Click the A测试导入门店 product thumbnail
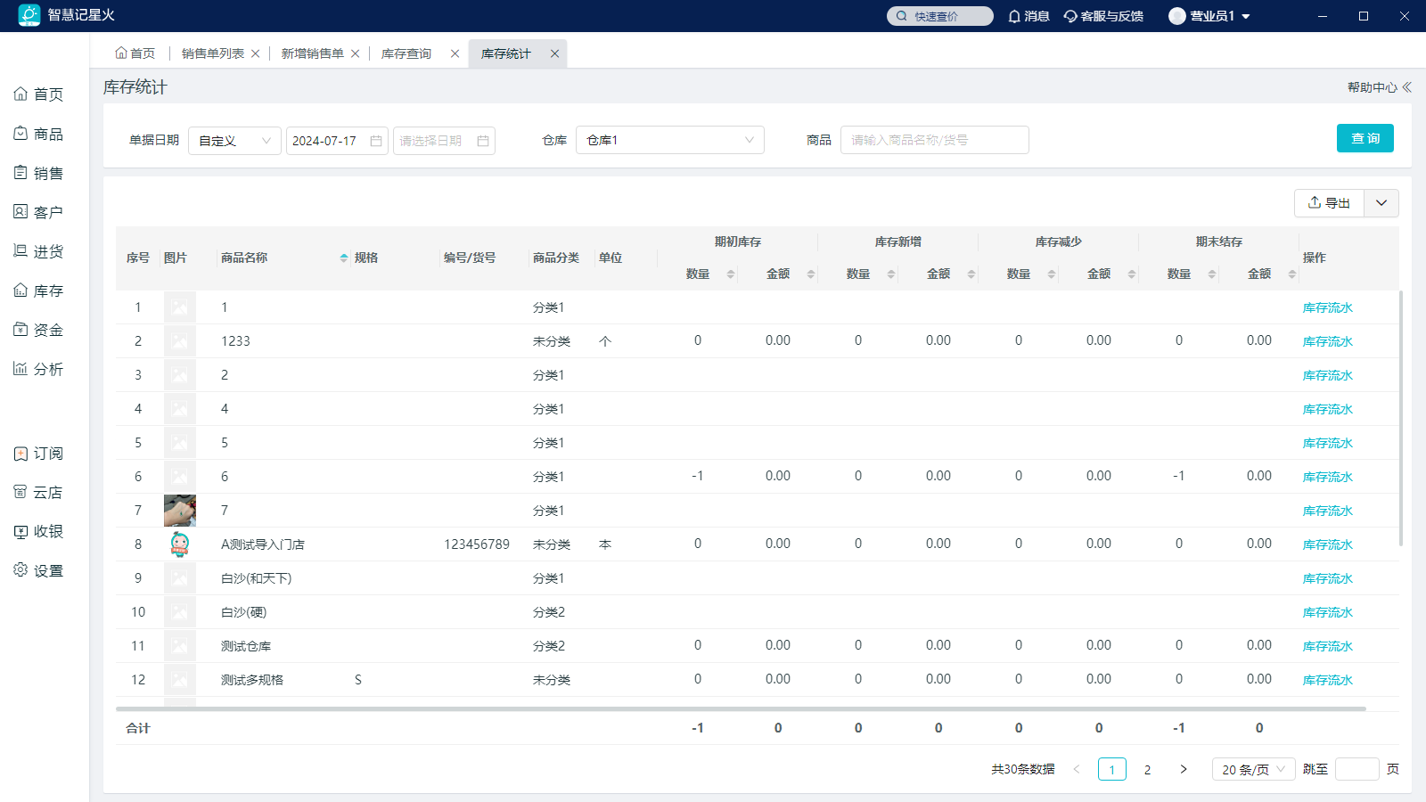The width and height of the screenshot is (1426, 802). [180, 544]
